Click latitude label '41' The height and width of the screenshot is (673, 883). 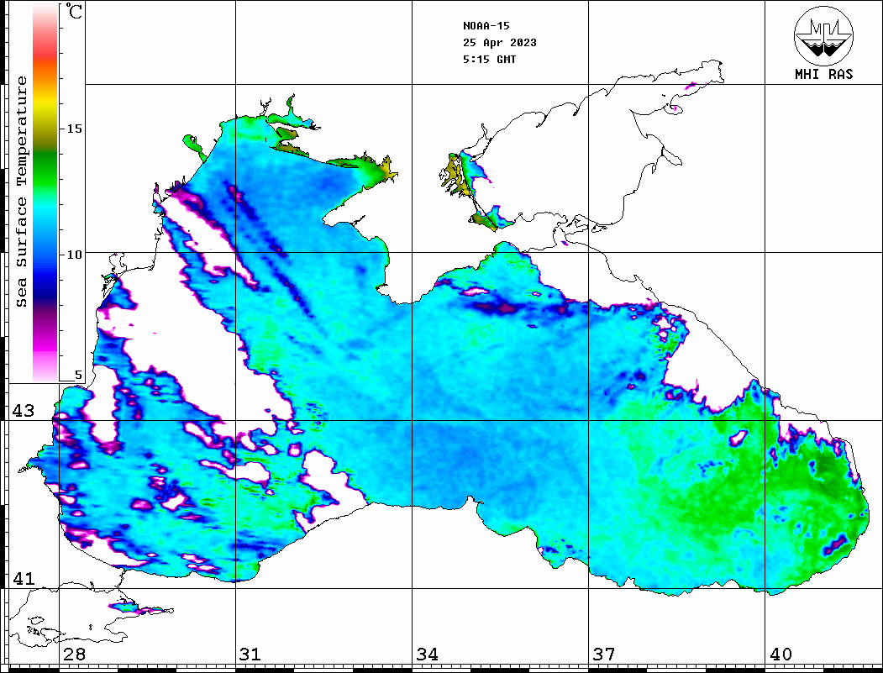pyautogui.click(x=23, y=578)
